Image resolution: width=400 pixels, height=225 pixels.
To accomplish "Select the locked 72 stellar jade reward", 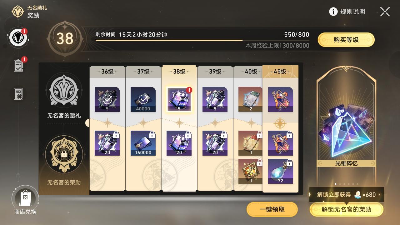I will (x=281, y=171).
